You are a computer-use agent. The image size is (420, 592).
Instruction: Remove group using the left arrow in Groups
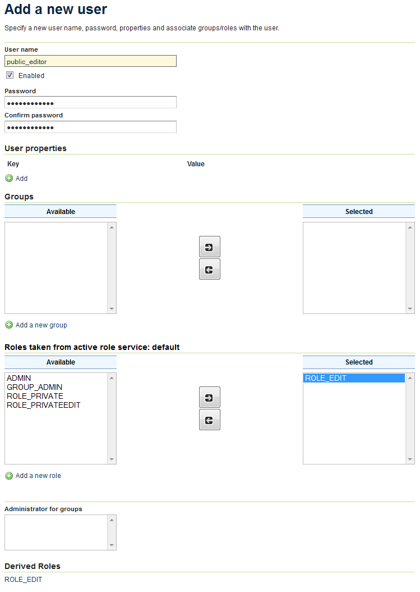[209, 270]
